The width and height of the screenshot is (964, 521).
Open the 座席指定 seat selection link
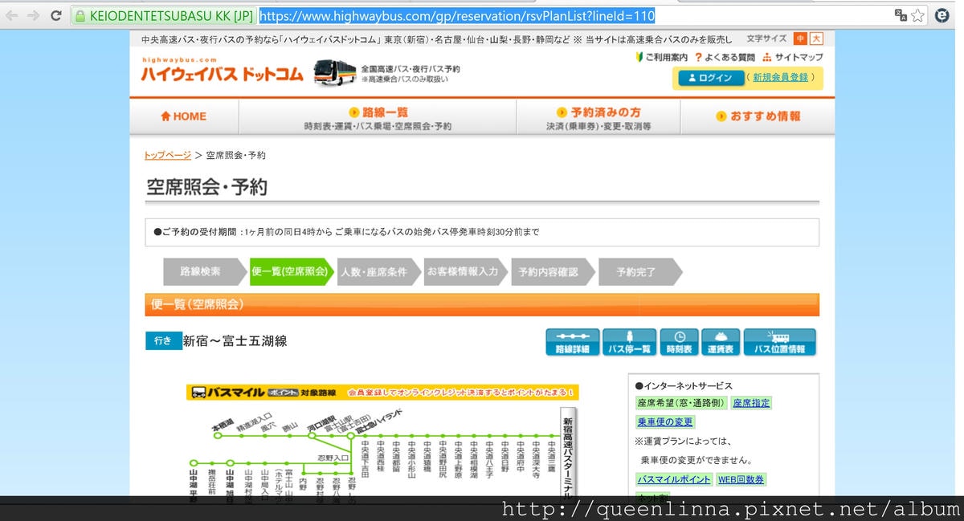tap(751, 403)
